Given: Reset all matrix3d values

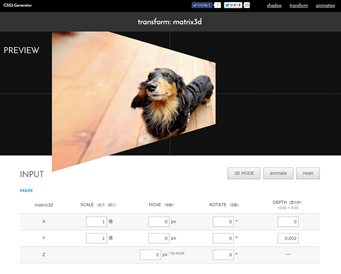Looking at the screenshot, I should (308, 173).
